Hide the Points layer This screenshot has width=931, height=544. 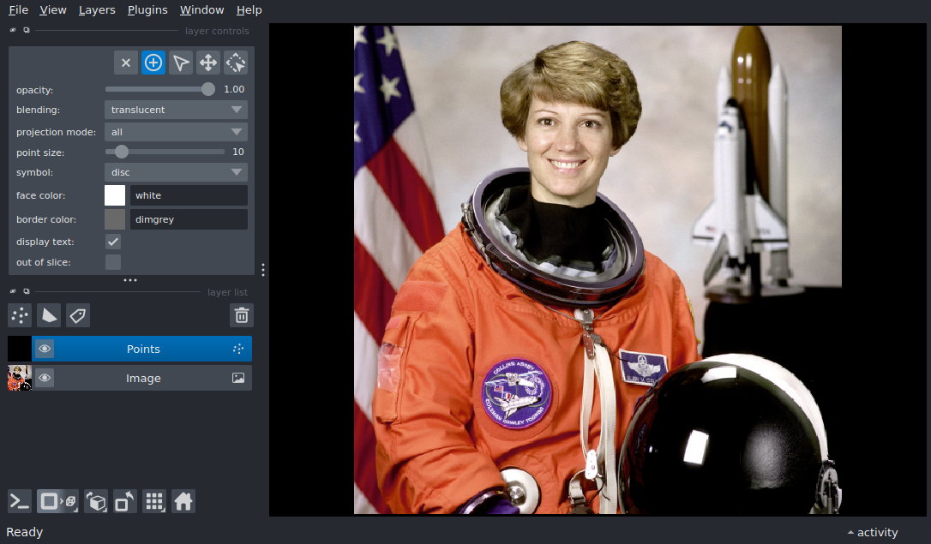tap(45, 349)
